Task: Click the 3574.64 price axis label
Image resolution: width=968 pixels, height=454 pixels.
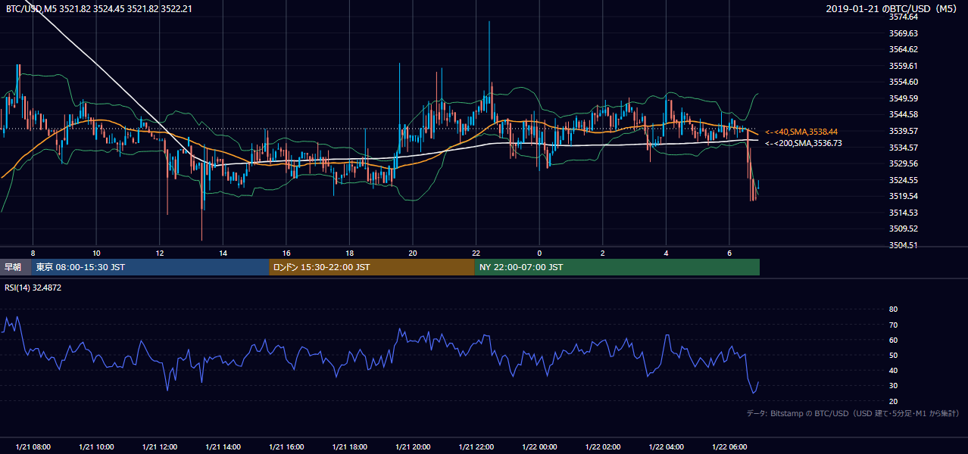Action: 903,17
